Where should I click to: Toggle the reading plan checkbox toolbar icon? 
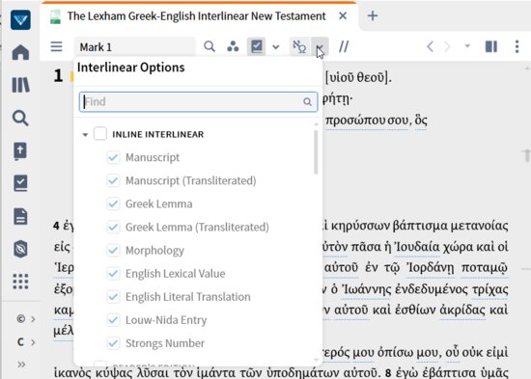click(257, 46)
